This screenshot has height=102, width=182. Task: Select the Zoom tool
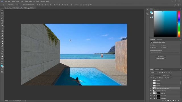point(2,59)
